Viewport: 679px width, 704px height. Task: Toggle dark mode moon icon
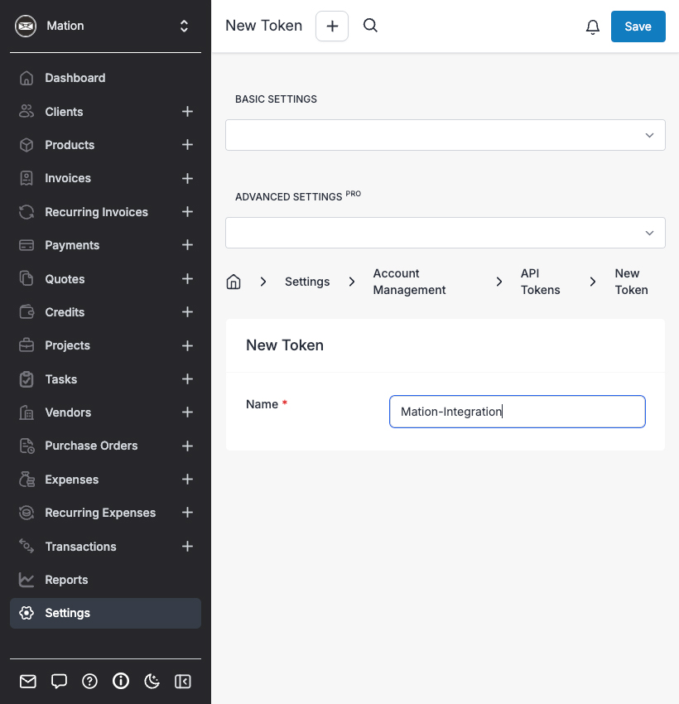pyautogui.click(x=152, y=682)
